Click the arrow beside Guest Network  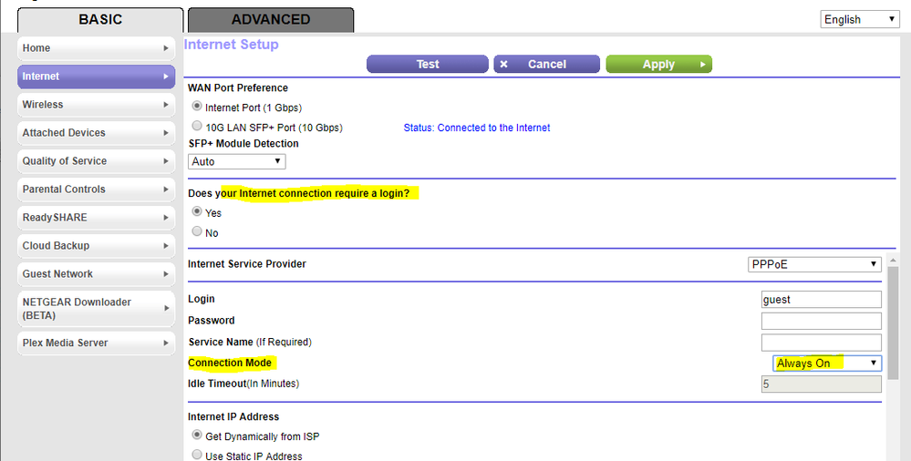(166, 274)
